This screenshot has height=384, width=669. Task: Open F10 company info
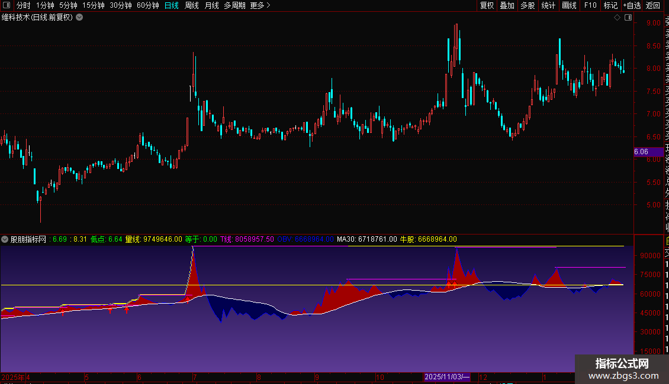590,5
